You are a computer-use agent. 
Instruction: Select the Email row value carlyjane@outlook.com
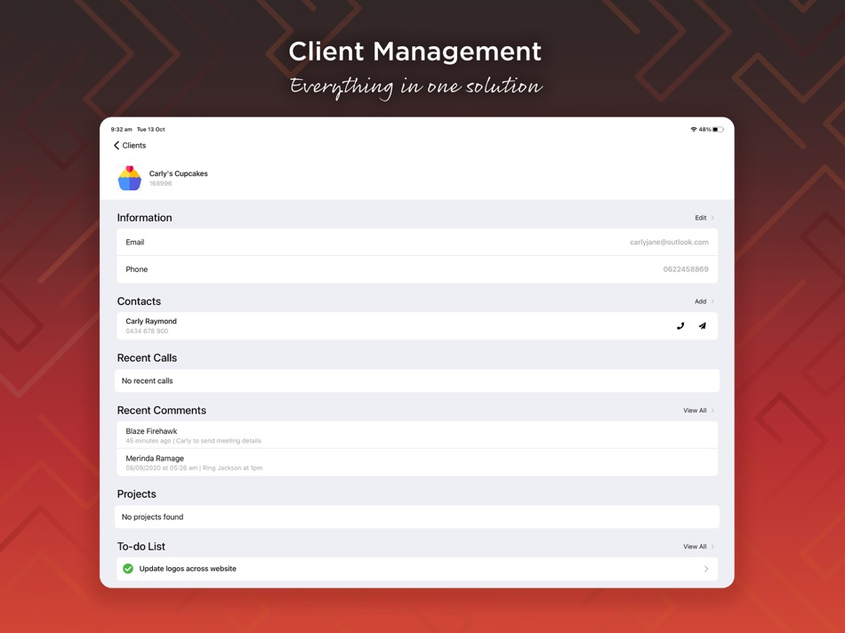pyautogui.click(x=669, y=242)
